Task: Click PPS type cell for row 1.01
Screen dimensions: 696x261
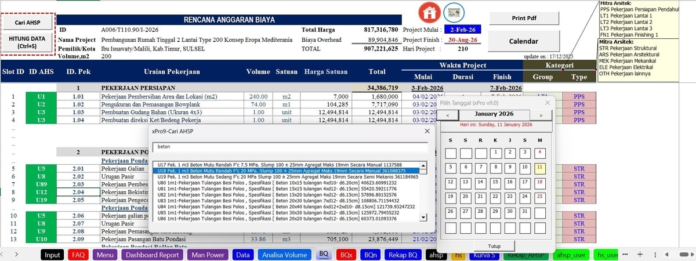Action: pyautogui.click(x=579, y=96)
